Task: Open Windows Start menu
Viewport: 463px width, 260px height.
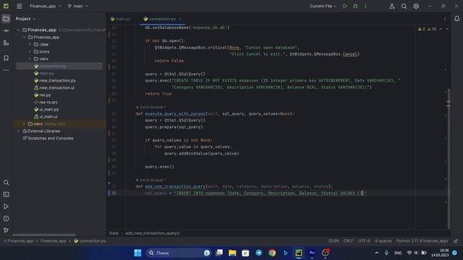Action: point(137,253)
